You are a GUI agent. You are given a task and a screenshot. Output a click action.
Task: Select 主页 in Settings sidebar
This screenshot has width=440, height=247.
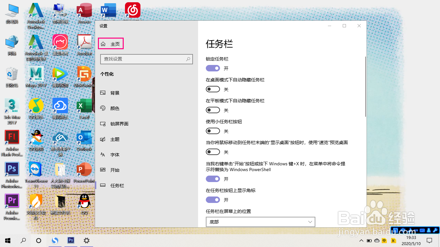[x=111, y=43]
